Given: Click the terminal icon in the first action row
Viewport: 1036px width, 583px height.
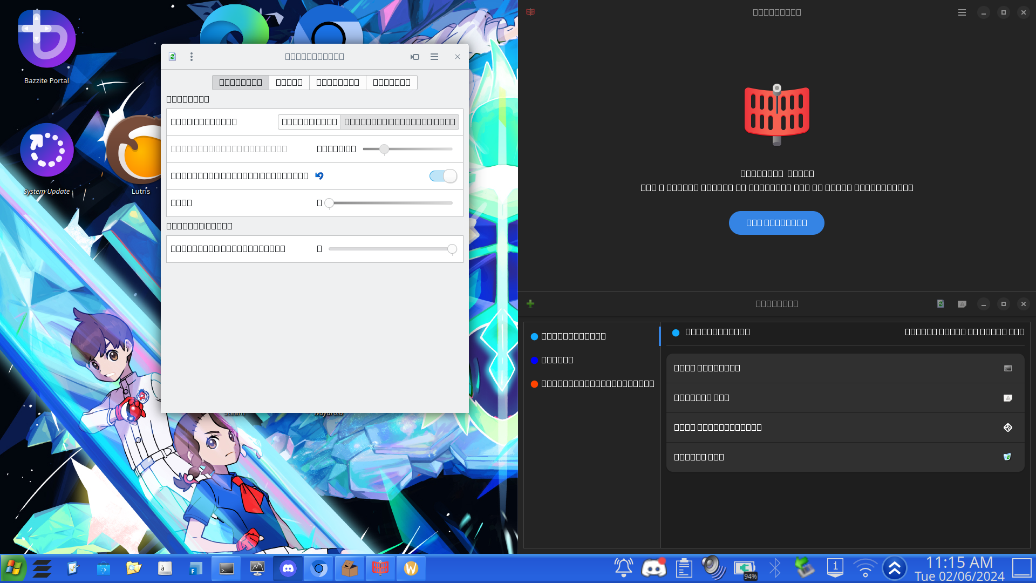Looking at the screenshot, I should point(1007,368).
